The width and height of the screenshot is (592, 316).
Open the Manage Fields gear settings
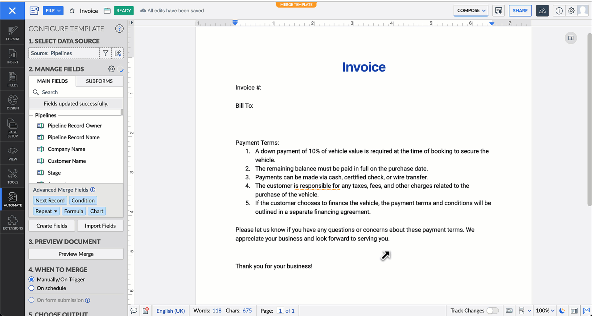pyautogui.click(x=112, y=69)
